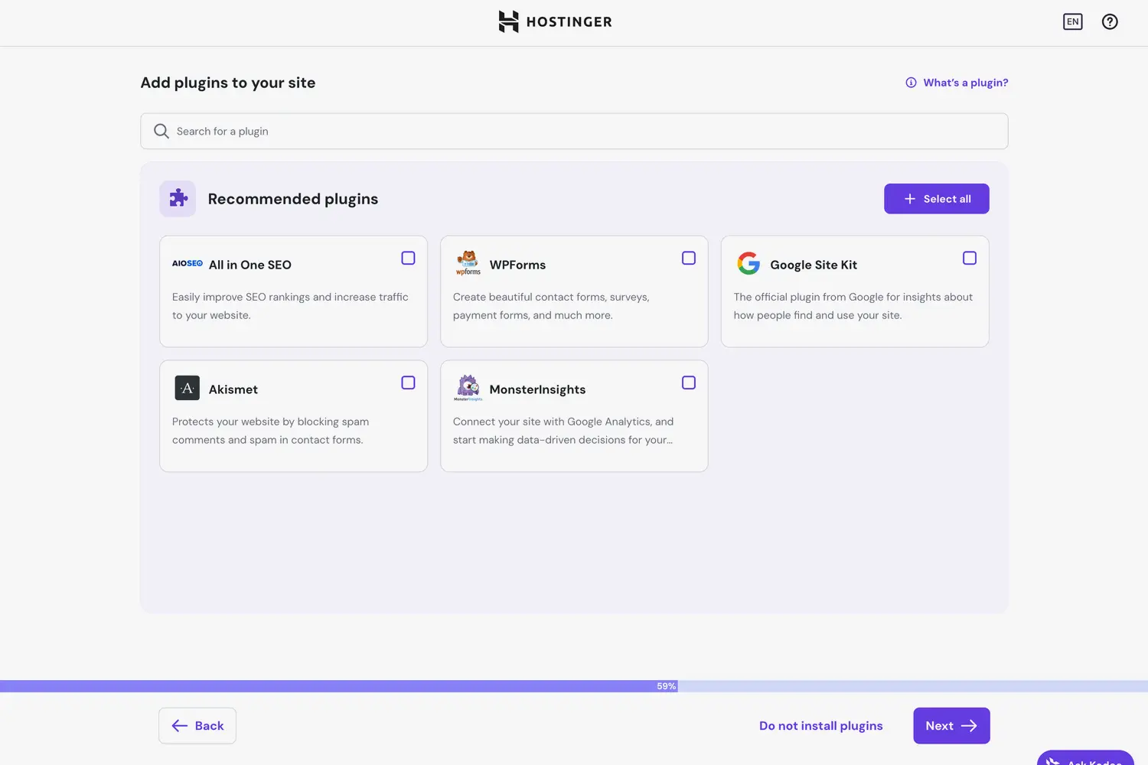Check the All in One SEO checkbox
Screen dimensions: 1148x765
click(x=408, y=258)
